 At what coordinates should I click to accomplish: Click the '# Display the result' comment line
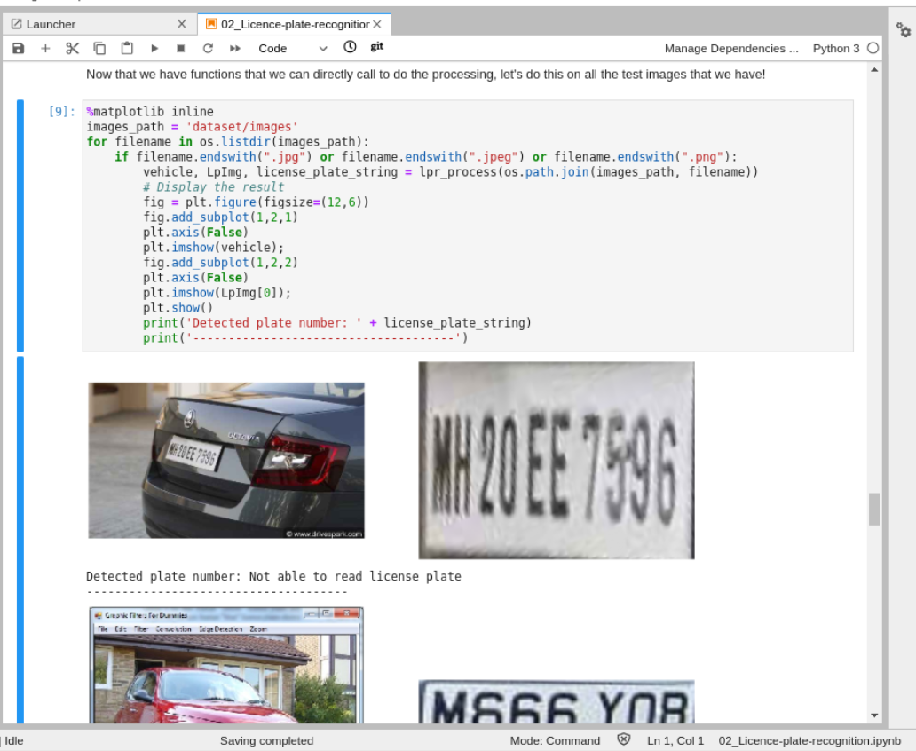tap(214, 187)
